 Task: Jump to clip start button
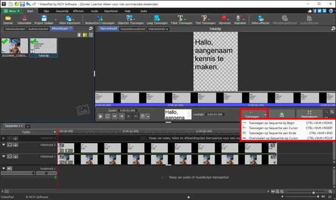click(115, 116)
